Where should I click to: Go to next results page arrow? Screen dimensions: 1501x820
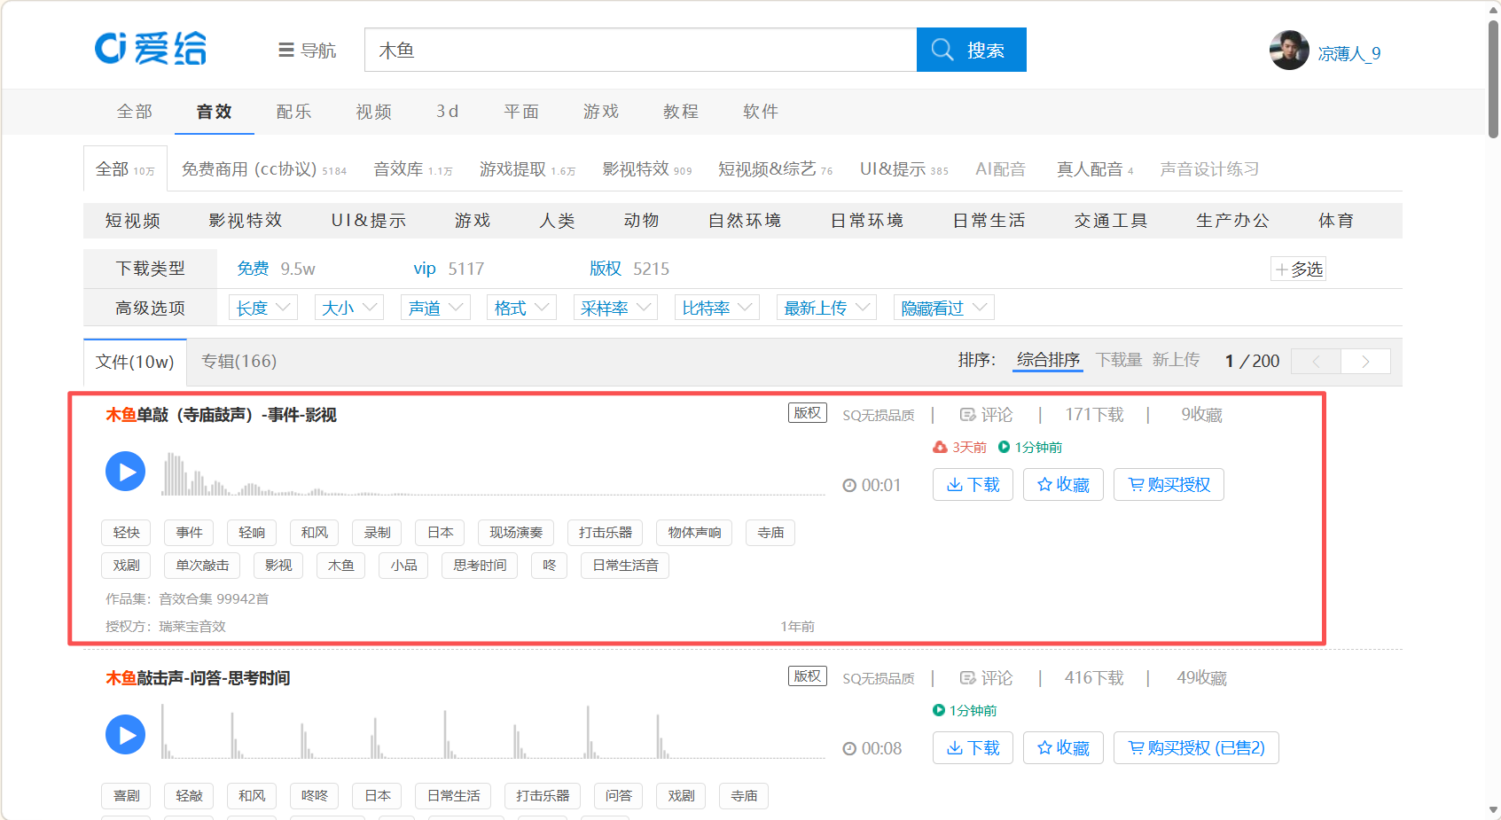[x=1365, y=362]
